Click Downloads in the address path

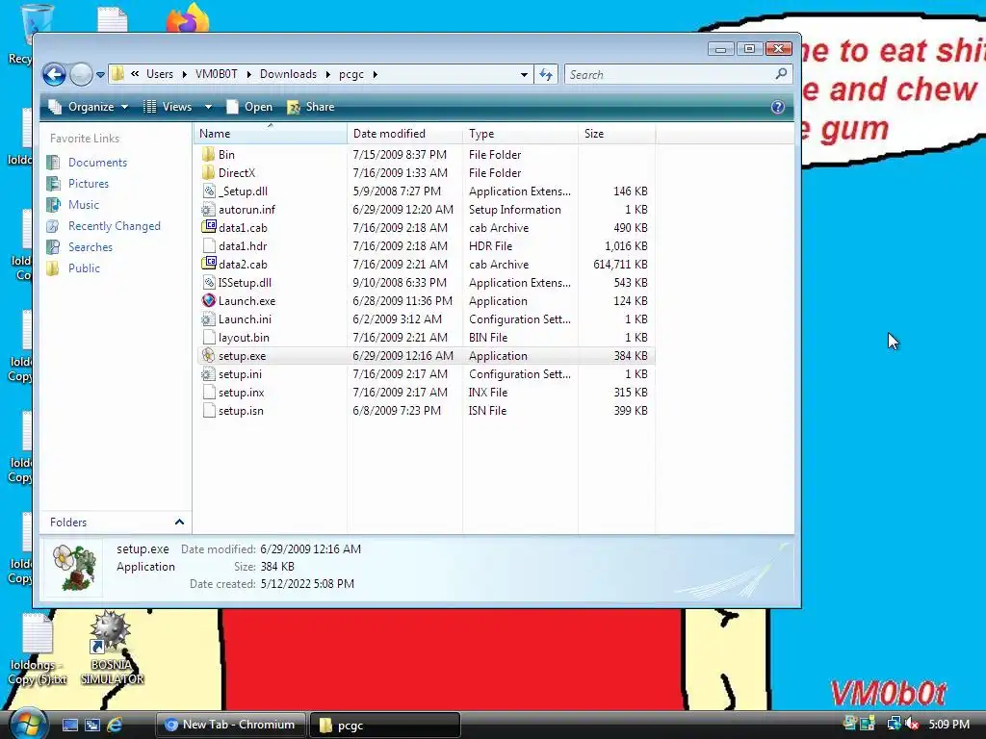tap(288, 74)
